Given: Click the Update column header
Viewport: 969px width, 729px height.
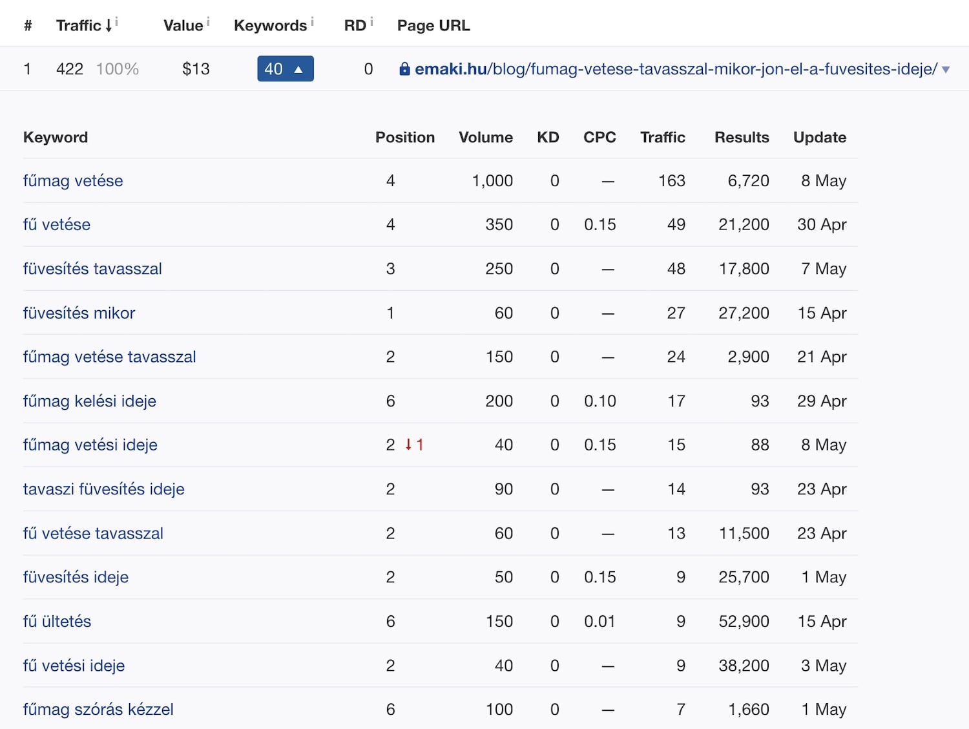Looking at the screenshot, I should [820, 138].
